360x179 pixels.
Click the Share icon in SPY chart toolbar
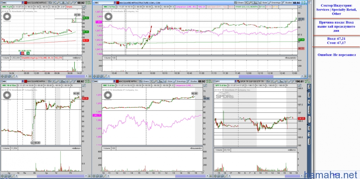click(268, 81)
